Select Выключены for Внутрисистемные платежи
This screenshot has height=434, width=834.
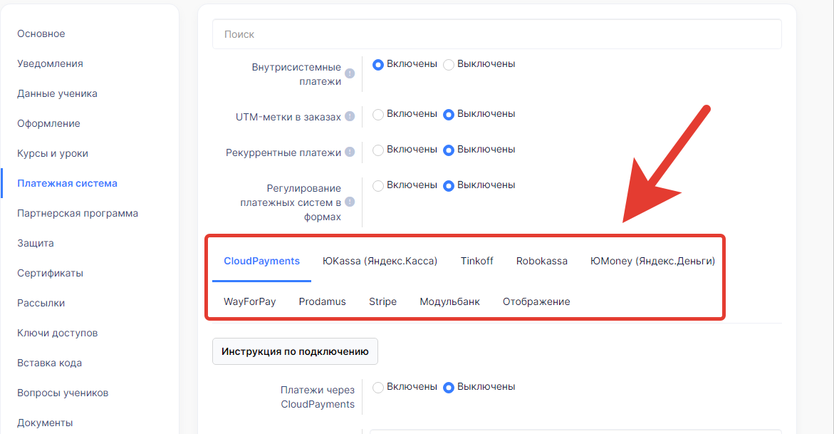tap(449, 64)
